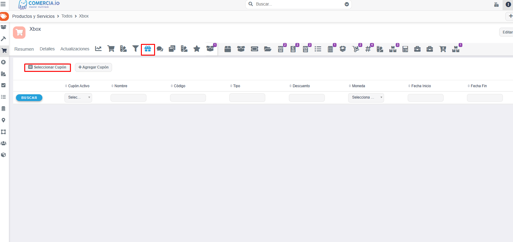Open the check-square tasks sidebar module
This screenshot has width=513, height=242.
coord(3,85)
